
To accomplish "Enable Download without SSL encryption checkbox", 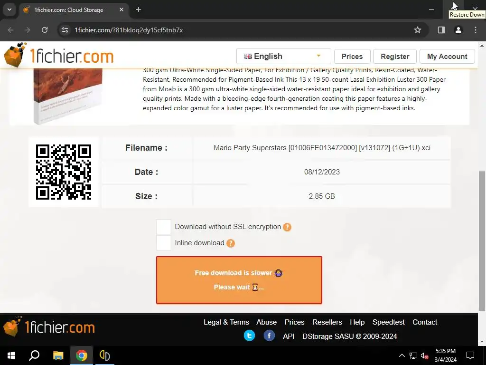I will click(x=164, y=227).
